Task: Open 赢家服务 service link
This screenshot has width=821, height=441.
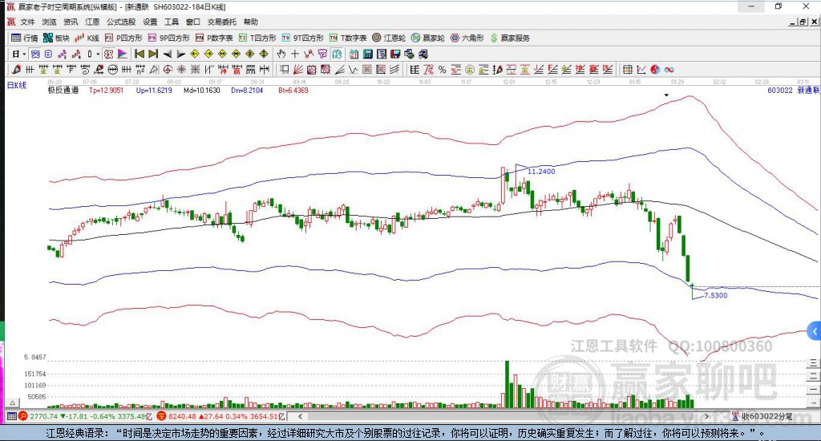Action: (x=510, y=38)
